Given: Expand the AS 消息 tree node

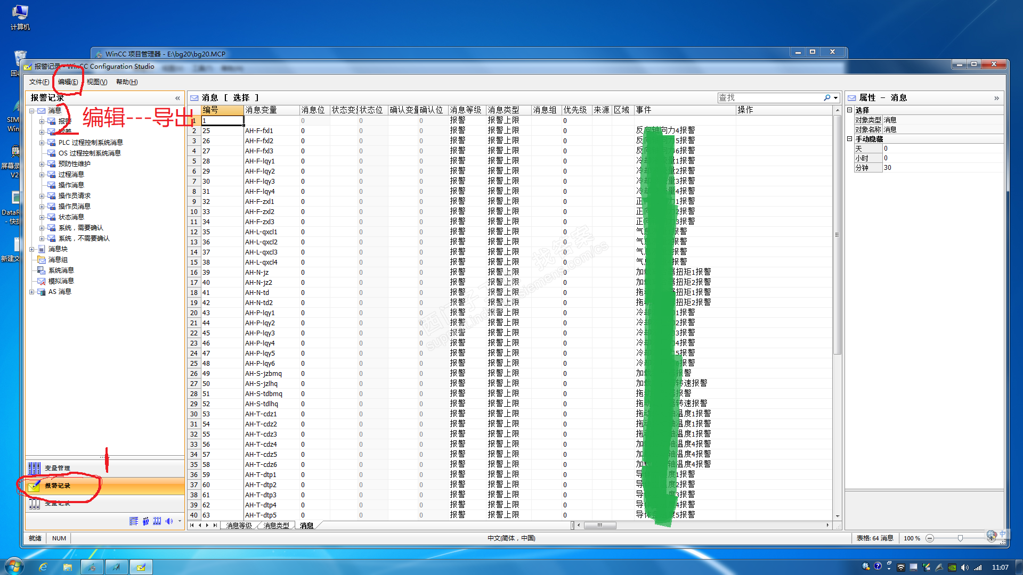Looking at the screenshot, I should (x=31, y=292).
